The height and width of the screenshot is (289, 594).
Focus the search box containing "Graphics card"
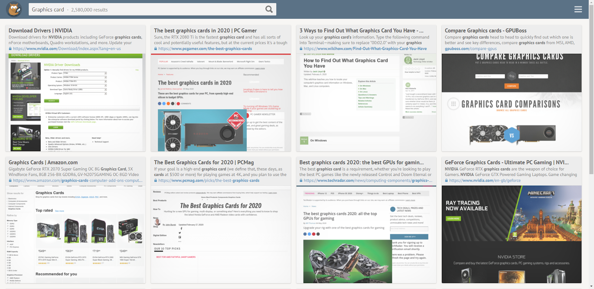coord(152,9)
